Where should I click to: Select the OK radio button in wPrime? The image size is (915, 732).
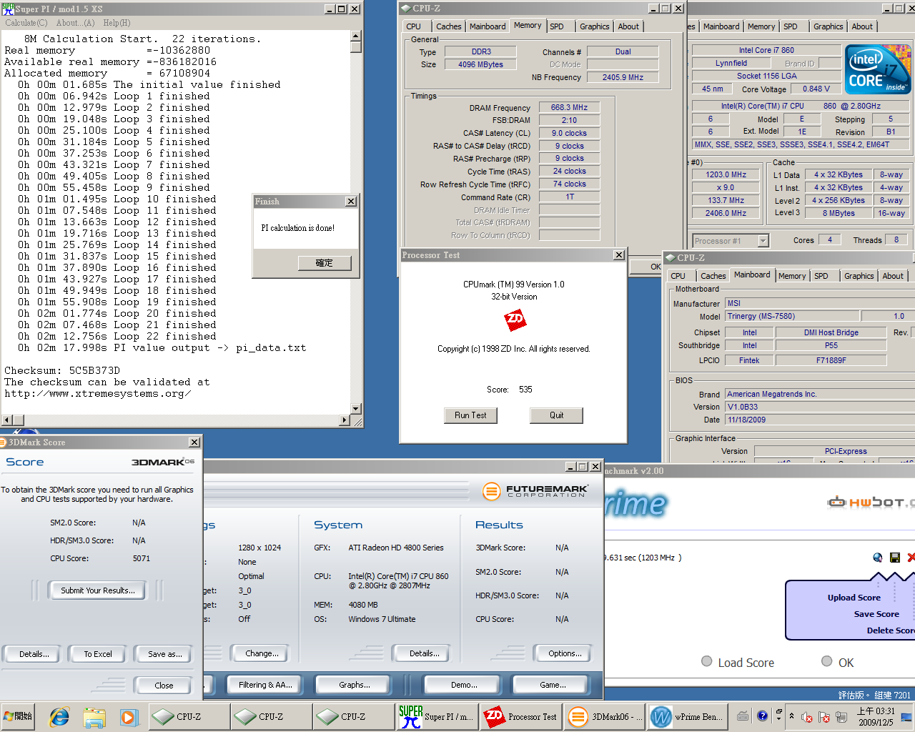[x=826, y=661]
